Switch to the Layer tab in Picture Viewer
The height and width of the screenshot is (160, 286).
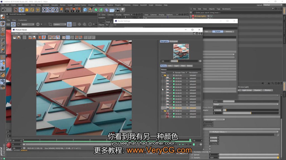click(x=177, y=66)
